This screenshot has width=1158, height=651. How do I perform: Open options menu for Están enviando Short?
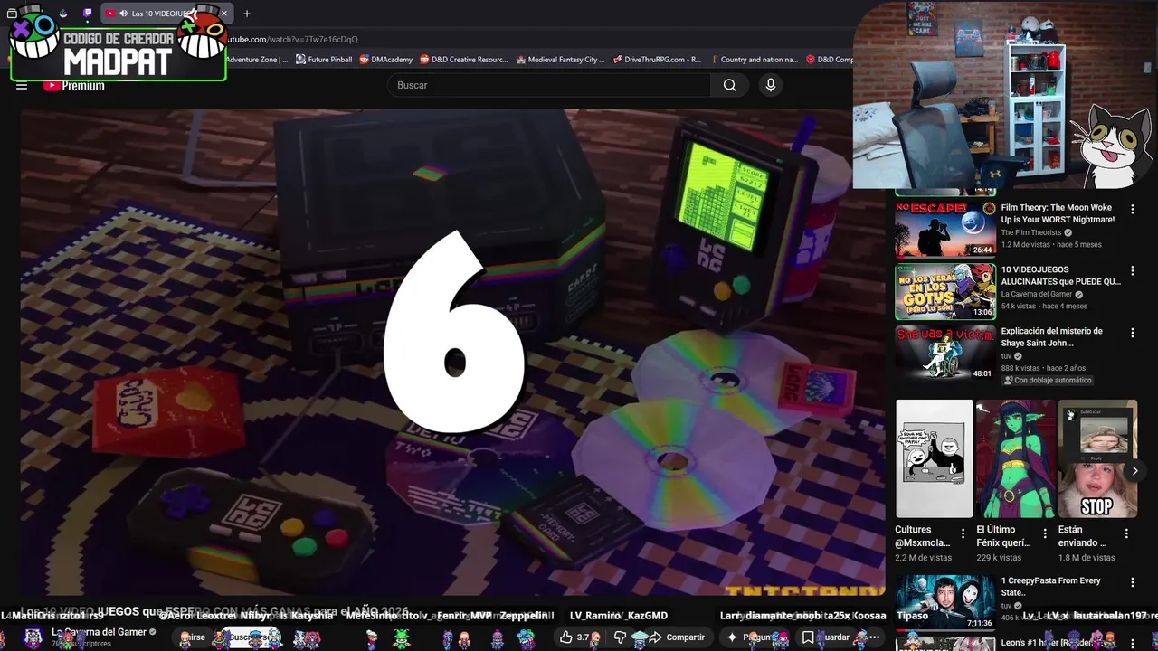(1127, 533)
